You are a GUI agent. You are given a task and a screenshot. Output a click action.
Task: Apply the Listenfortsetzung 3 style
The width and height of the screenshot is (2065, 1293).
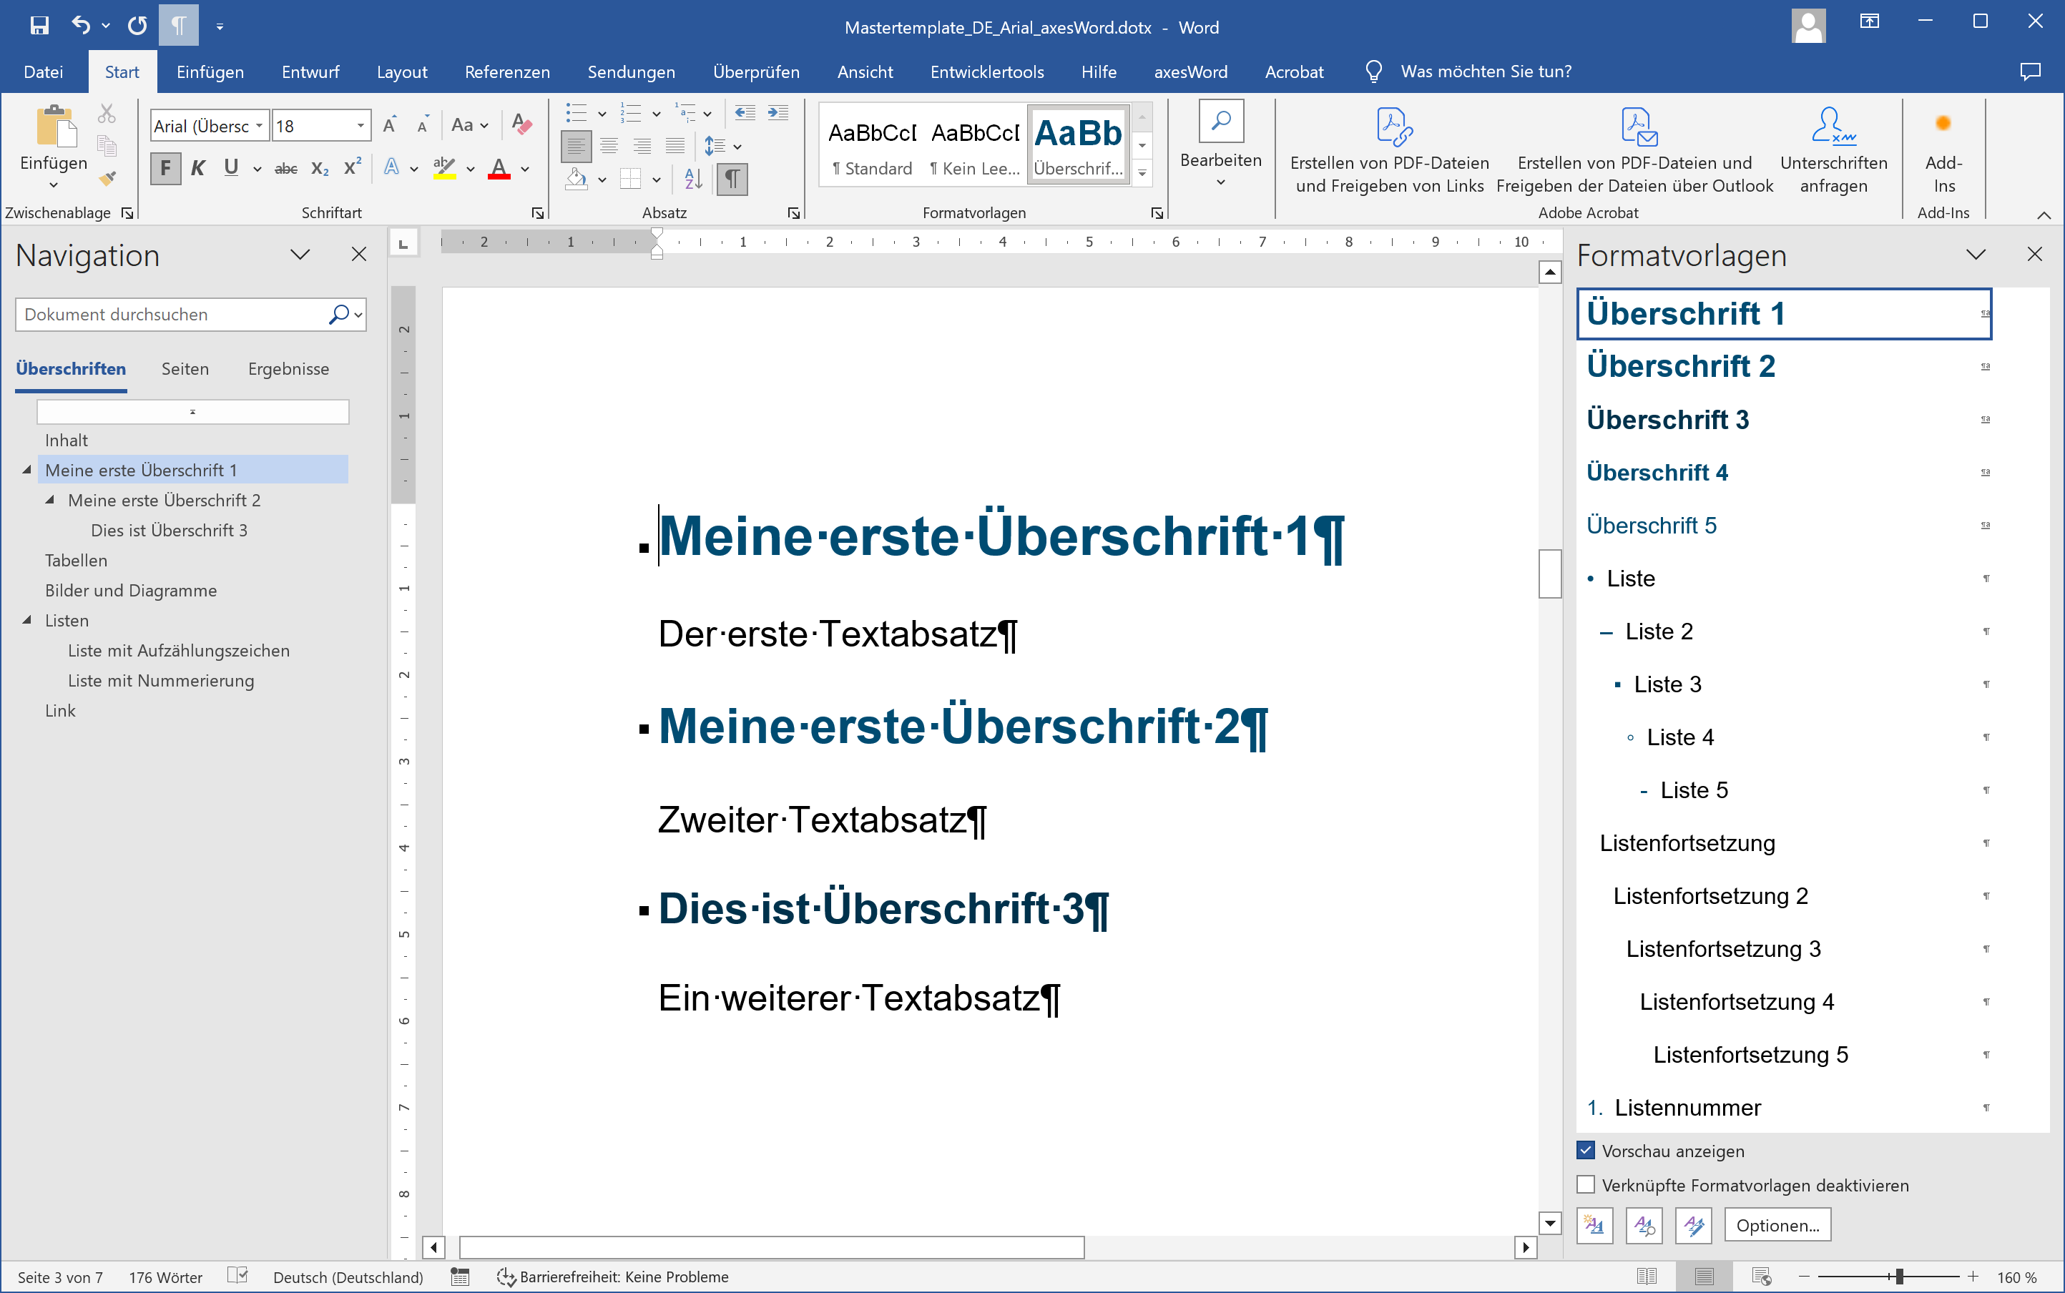(x=1784, y=948)
